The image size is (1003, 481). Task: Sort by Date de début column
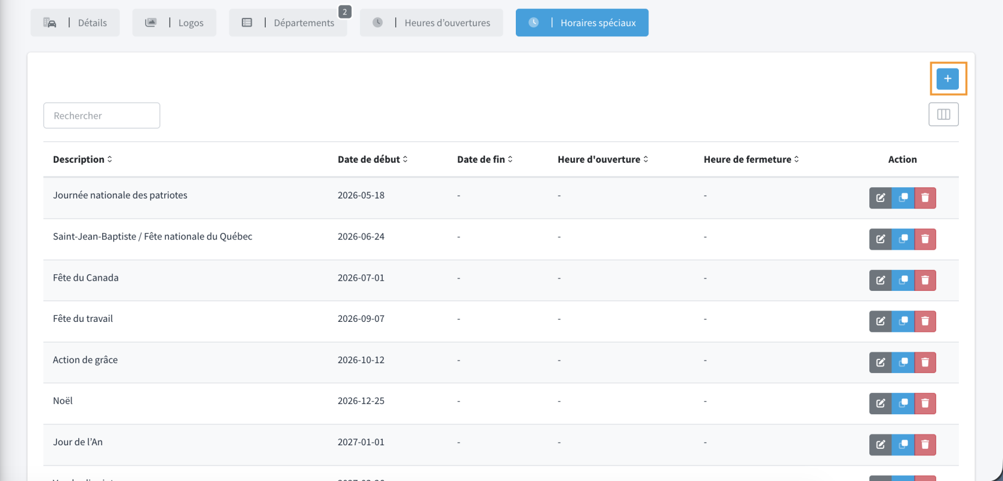point(373,159)
